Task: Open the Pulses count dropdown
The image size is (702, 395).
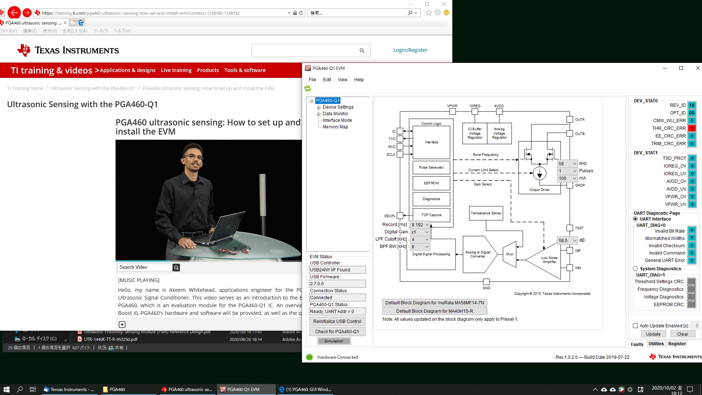Action: [567, 171]
